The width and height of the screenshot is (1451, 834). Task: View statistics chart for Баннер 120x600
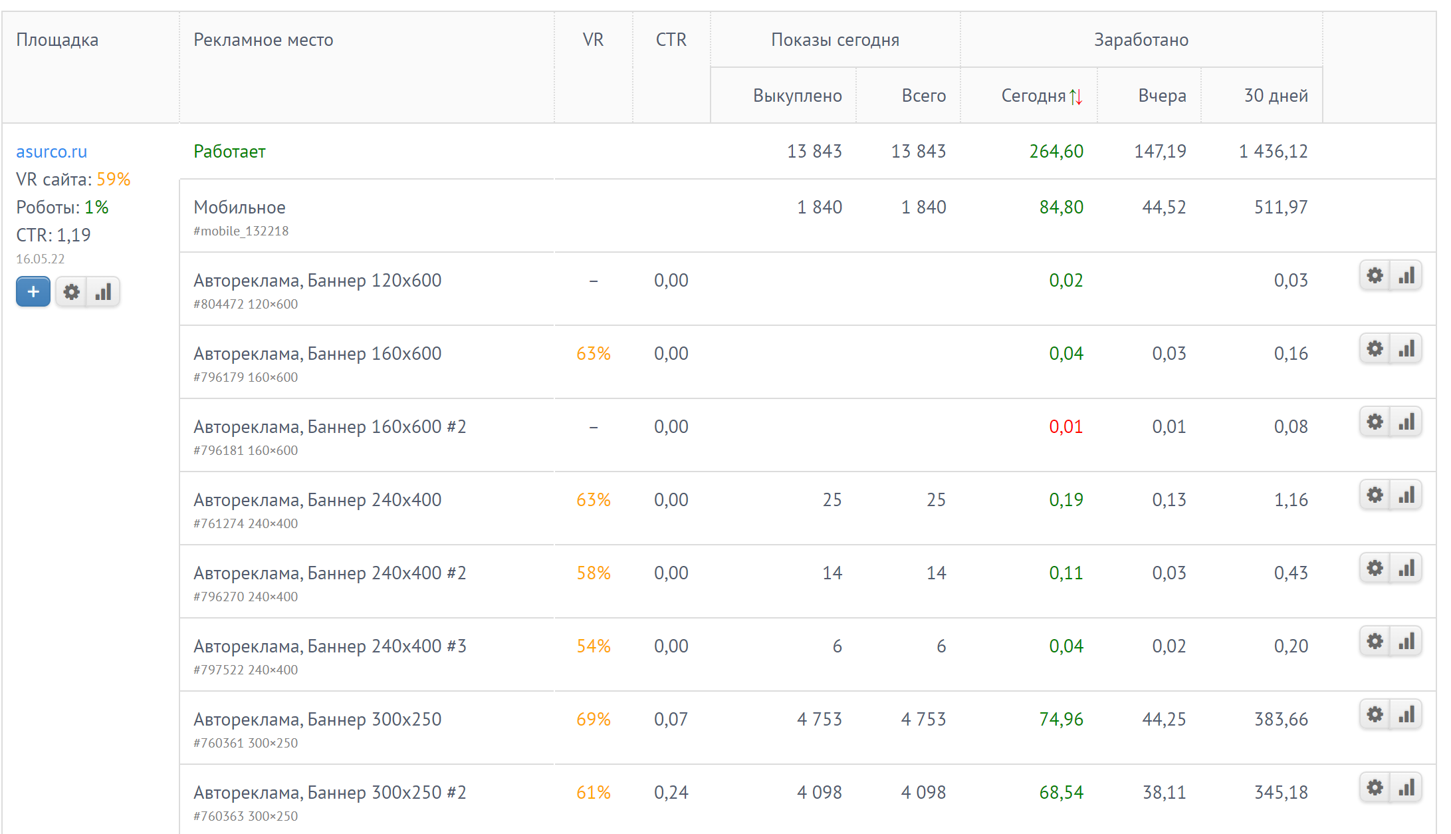pos(1406,275)
